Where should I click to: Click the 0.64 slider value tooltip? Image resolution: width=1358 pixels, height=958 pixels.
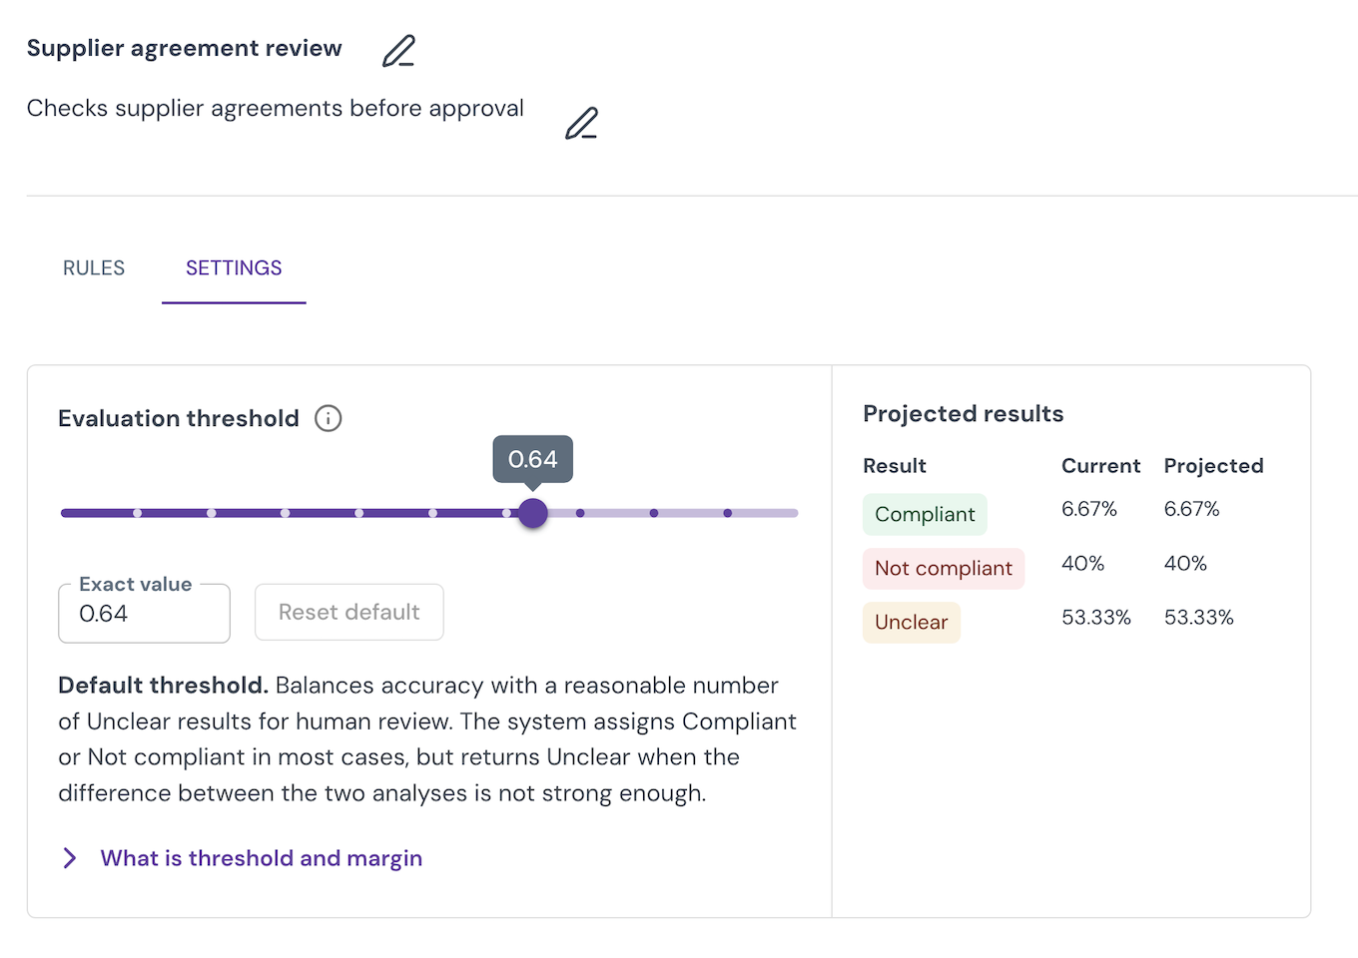(x=533, y=459)
